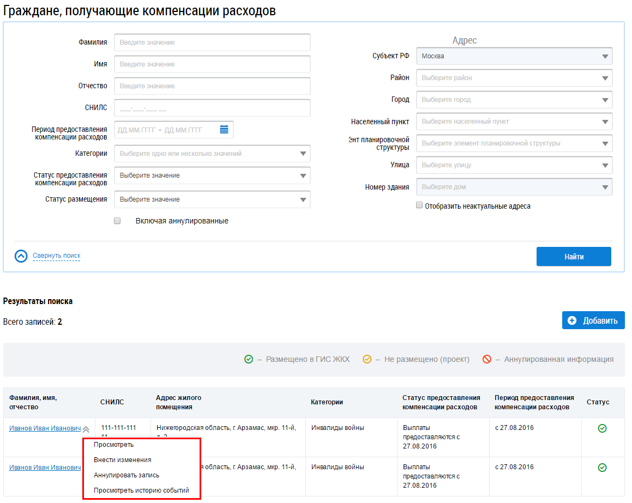This screenshot has width=632, height=503.
Task: Open the 'Улица' street dropdown
Action: [514, 165]
